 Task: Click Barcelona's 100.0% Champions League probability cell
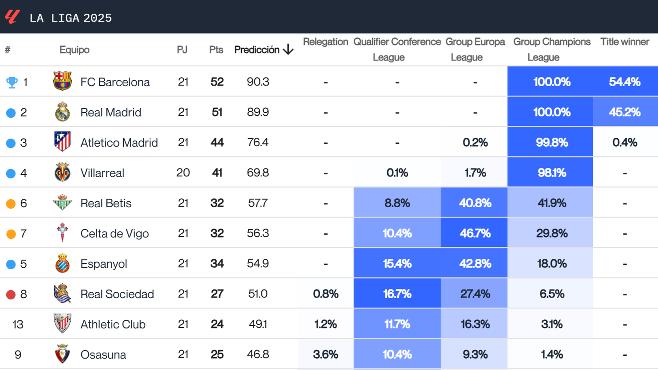[552, 82]
